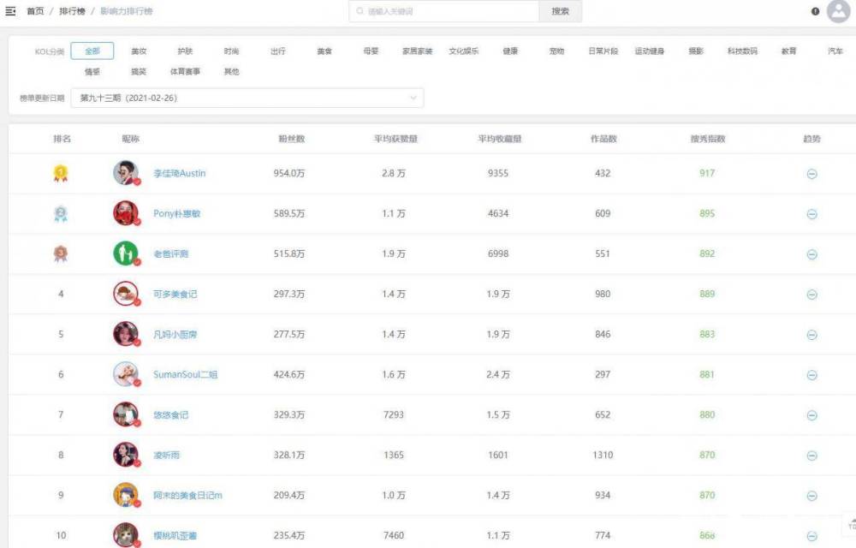Select the 体育赛事 category filter
The width and height of the screenshot is (856, 548).
(185, 72)
